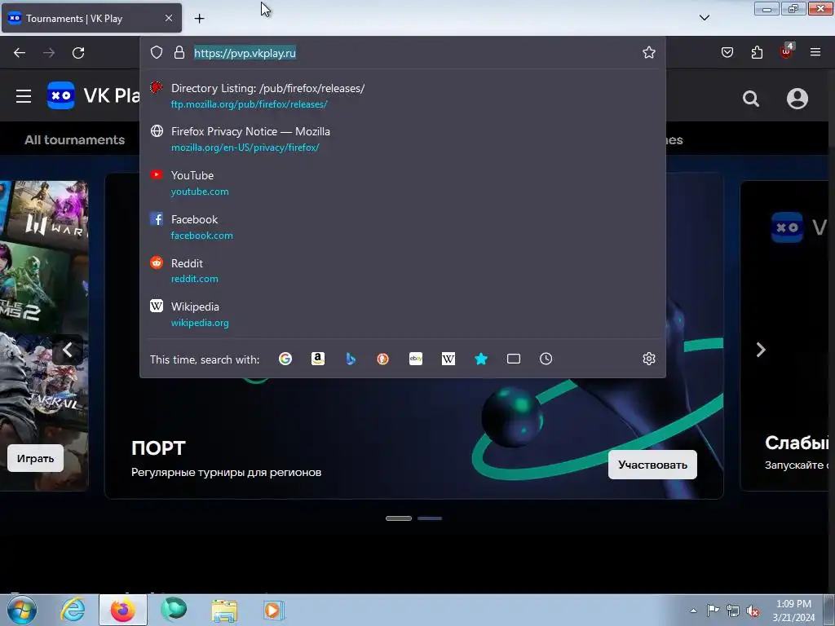The image size is (835, 626).
Task: Open Firefox Privacy Notice suggestion
Action: pyautogui.click(x=403, y=139)
